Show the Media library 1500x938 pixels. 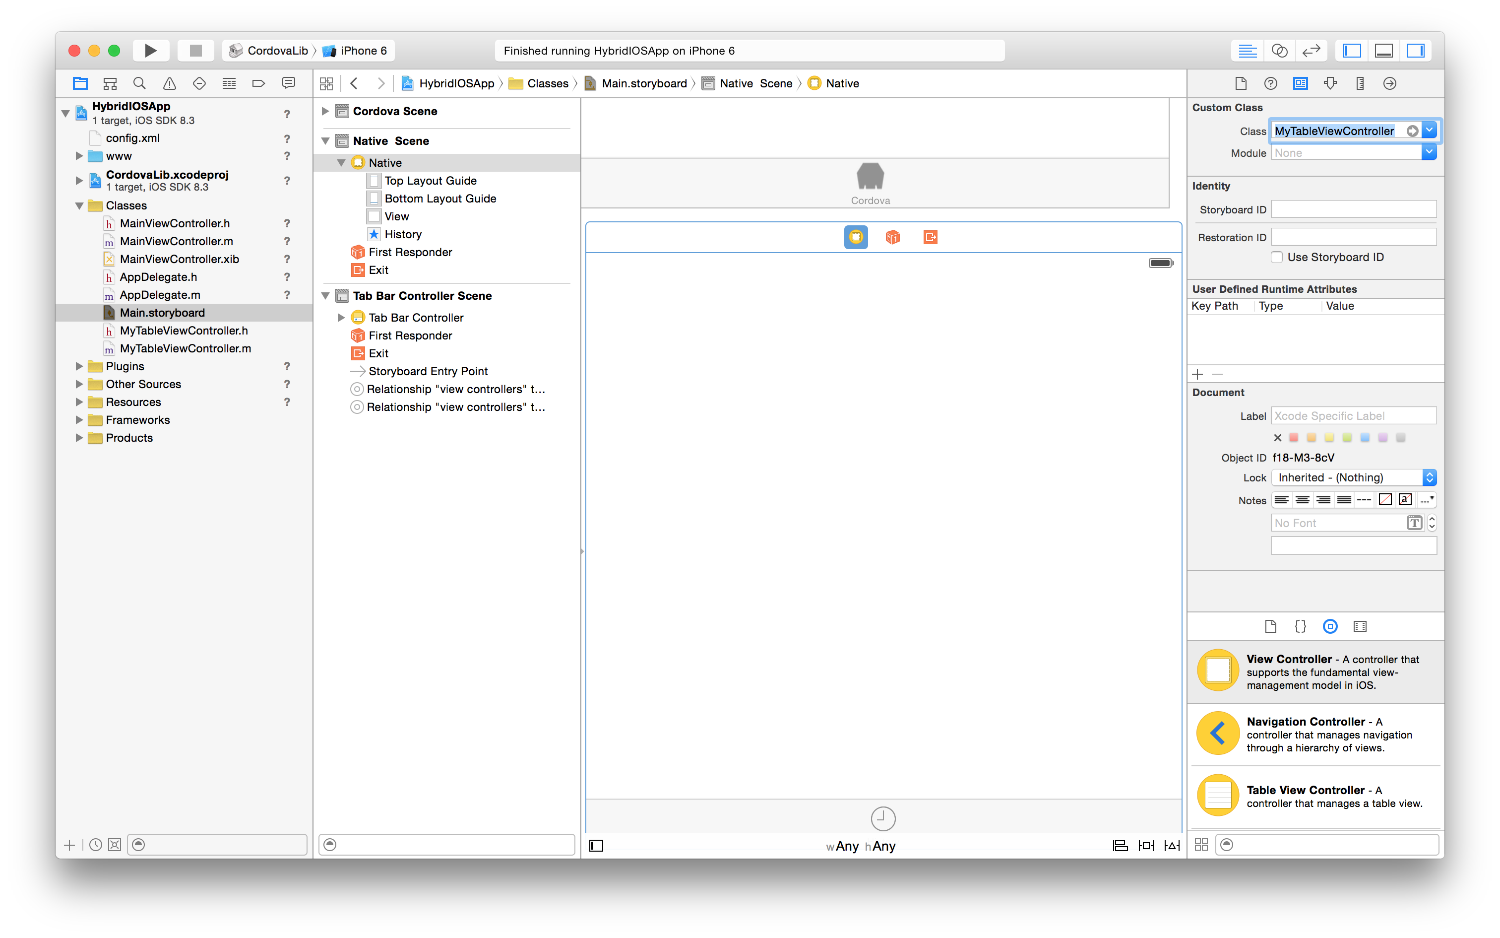click(x=1360, y=626)
